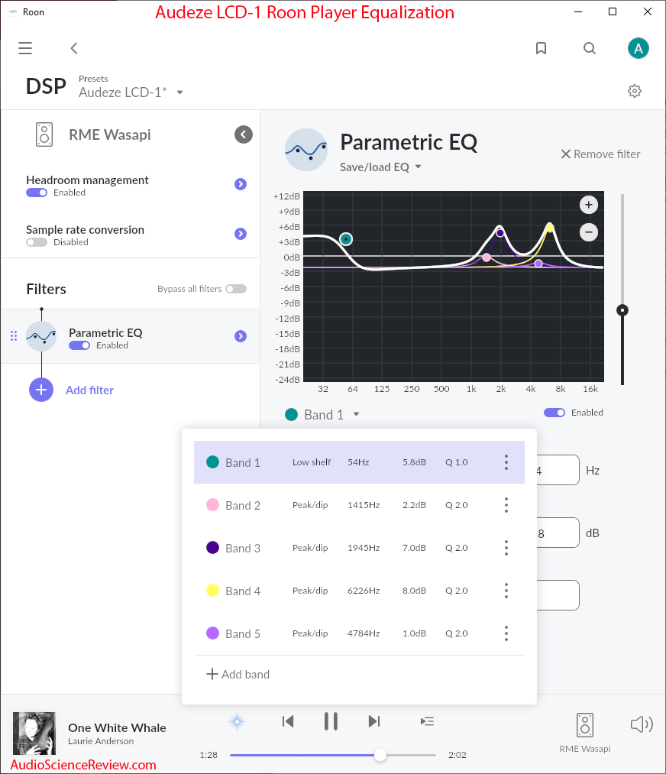This screenshot has height=774, width=666.
Task: Click light purple Band 5 node on graph
Action: pos(538,264)
